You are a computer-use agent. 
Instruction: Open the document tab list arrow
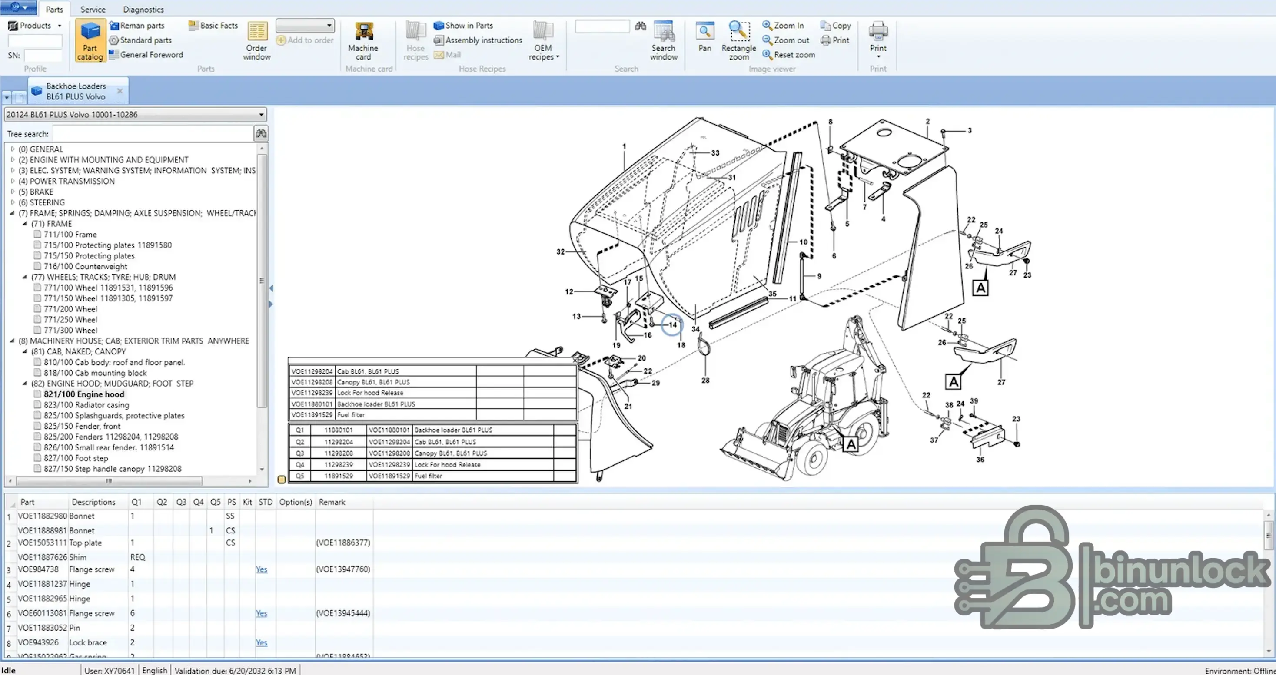(x=7, y=97)
